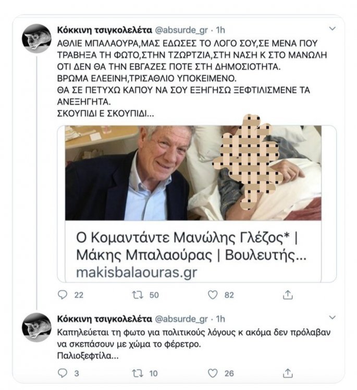Click the second tweet's 1h timestamp
The height and width of the screenshot is (390, 357).
[220, 318]
